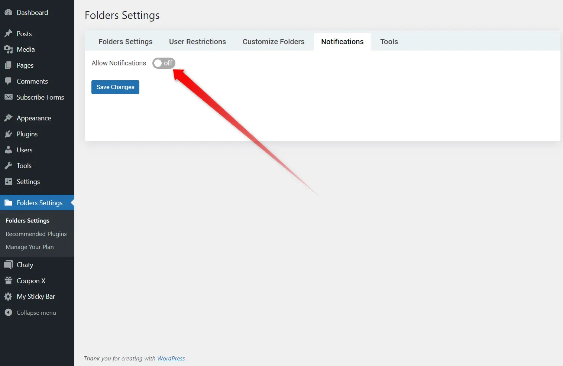Image resolution: width=563 pixels, height=366 pixels.
Task: Open the Customize Folders tab
Action: click(273, 42)
